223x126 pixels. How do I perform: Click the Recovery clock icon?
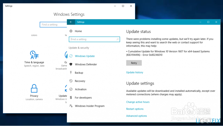pyautogui.click(x=71, y=81)
